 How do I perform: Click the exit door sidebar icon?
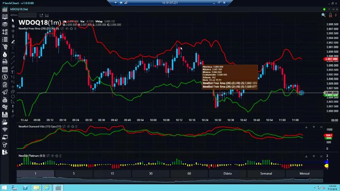[5, 152]
